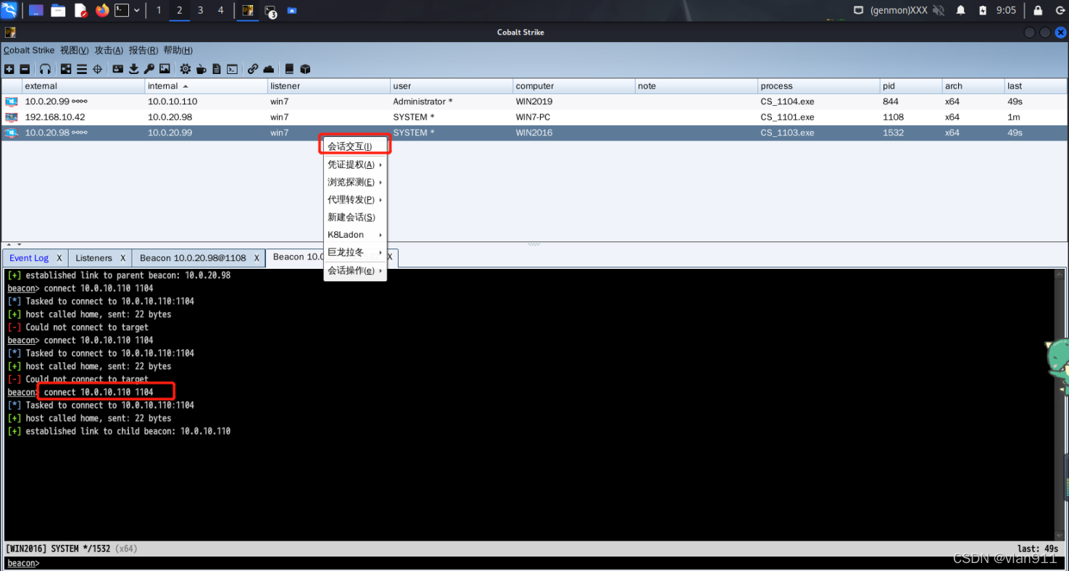Choose 新建会话 from the context menu

pos(355,217)
